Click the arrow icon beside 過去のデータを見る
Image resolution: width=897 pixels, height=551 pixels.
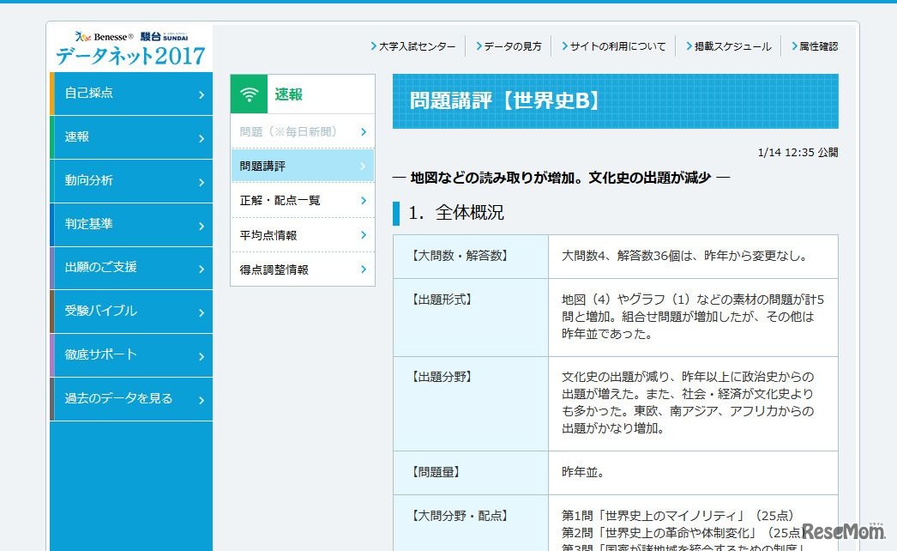[202, 399]
